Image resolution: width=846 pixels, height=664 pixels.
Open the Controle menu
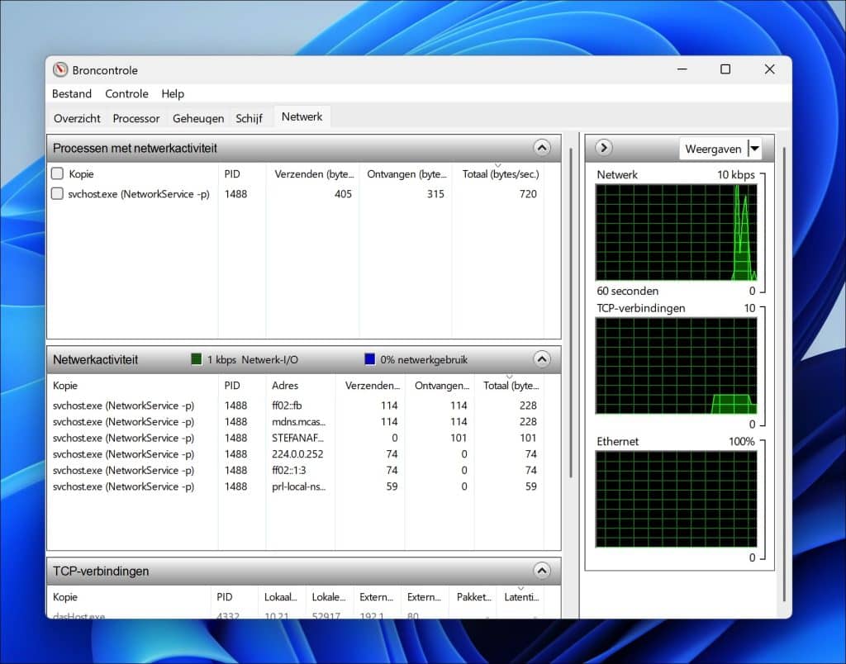coord(126,94)
